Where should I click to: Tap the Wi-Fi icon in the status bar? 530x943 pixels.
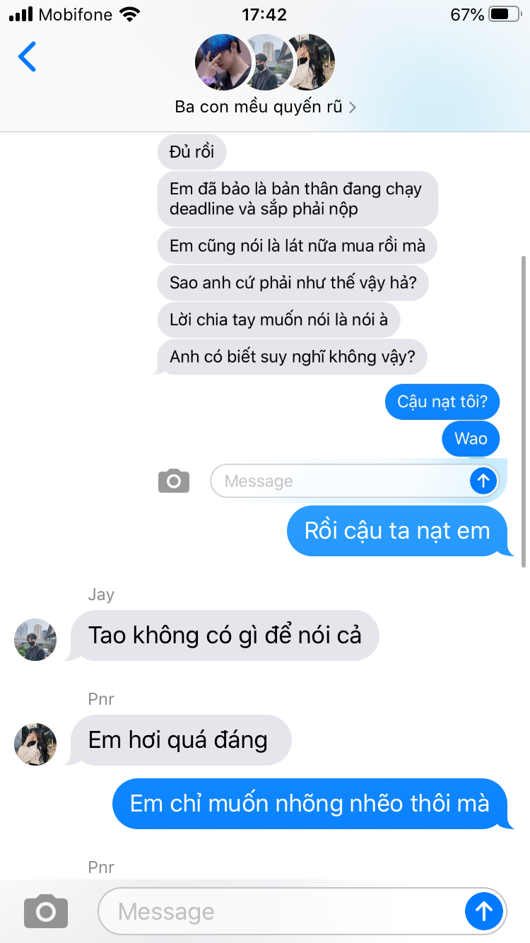coord(129,14)
